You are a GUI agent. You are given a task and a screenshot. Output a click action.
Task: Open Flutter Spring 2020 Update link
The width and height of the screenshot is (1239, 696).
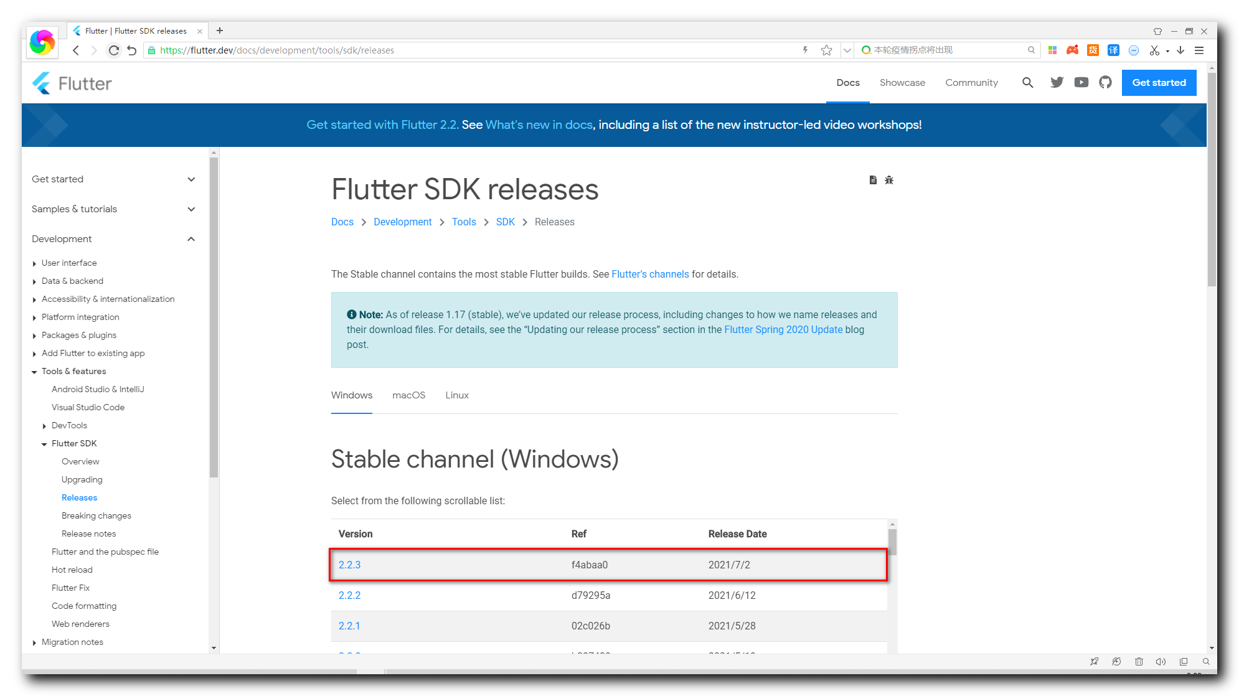pyautogui.click(x=783, y=330)
